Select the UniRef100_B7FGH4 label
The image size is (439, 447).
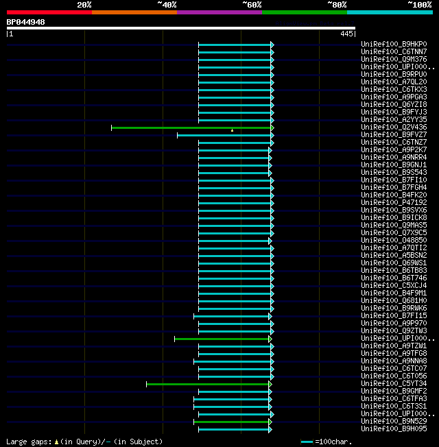coord(394,187)
